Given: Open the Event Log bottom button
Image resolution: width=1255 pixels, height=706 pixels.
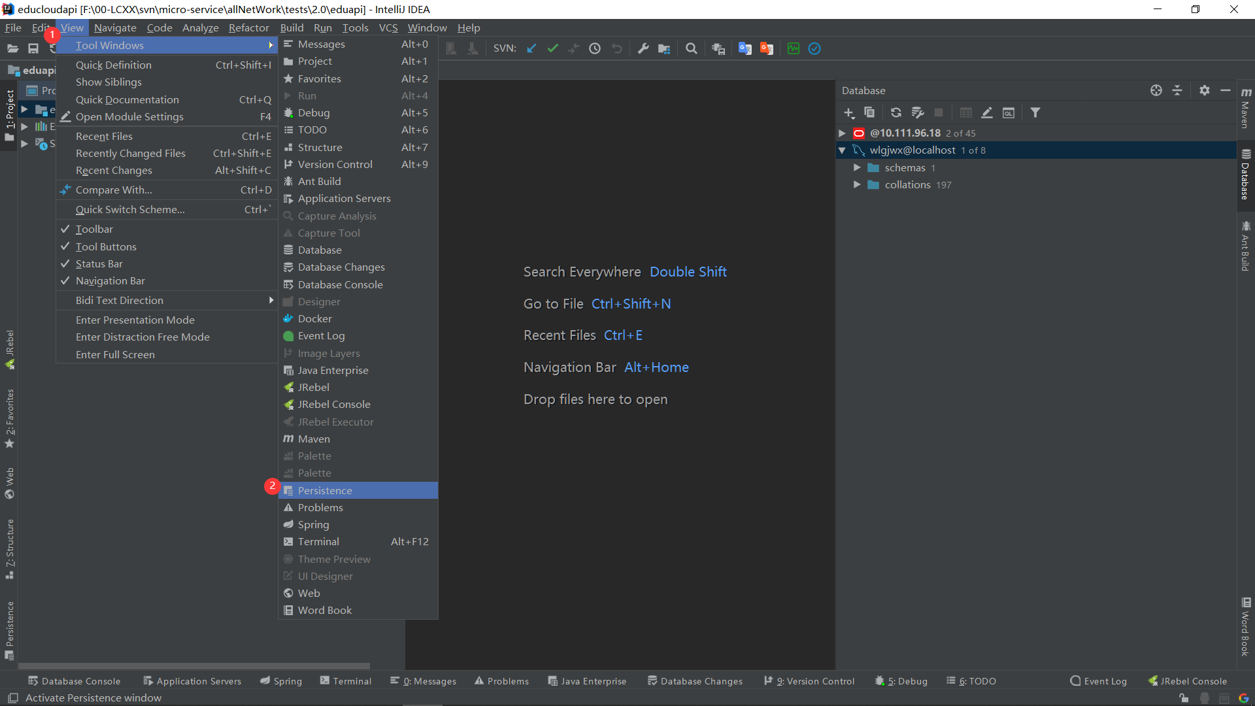Looking at the screenshot, I should 1098,681.
